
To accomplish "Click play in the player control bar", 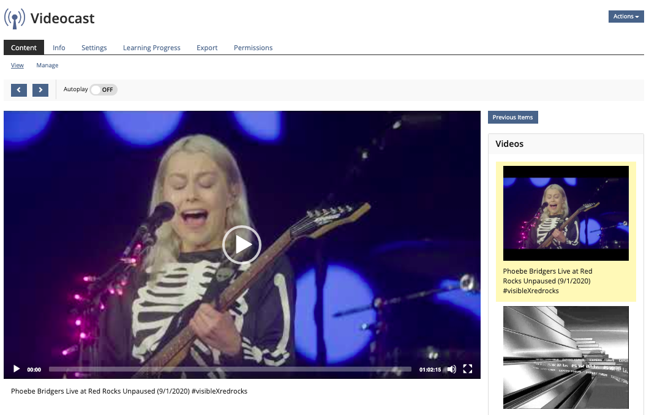I will [17, 368].
